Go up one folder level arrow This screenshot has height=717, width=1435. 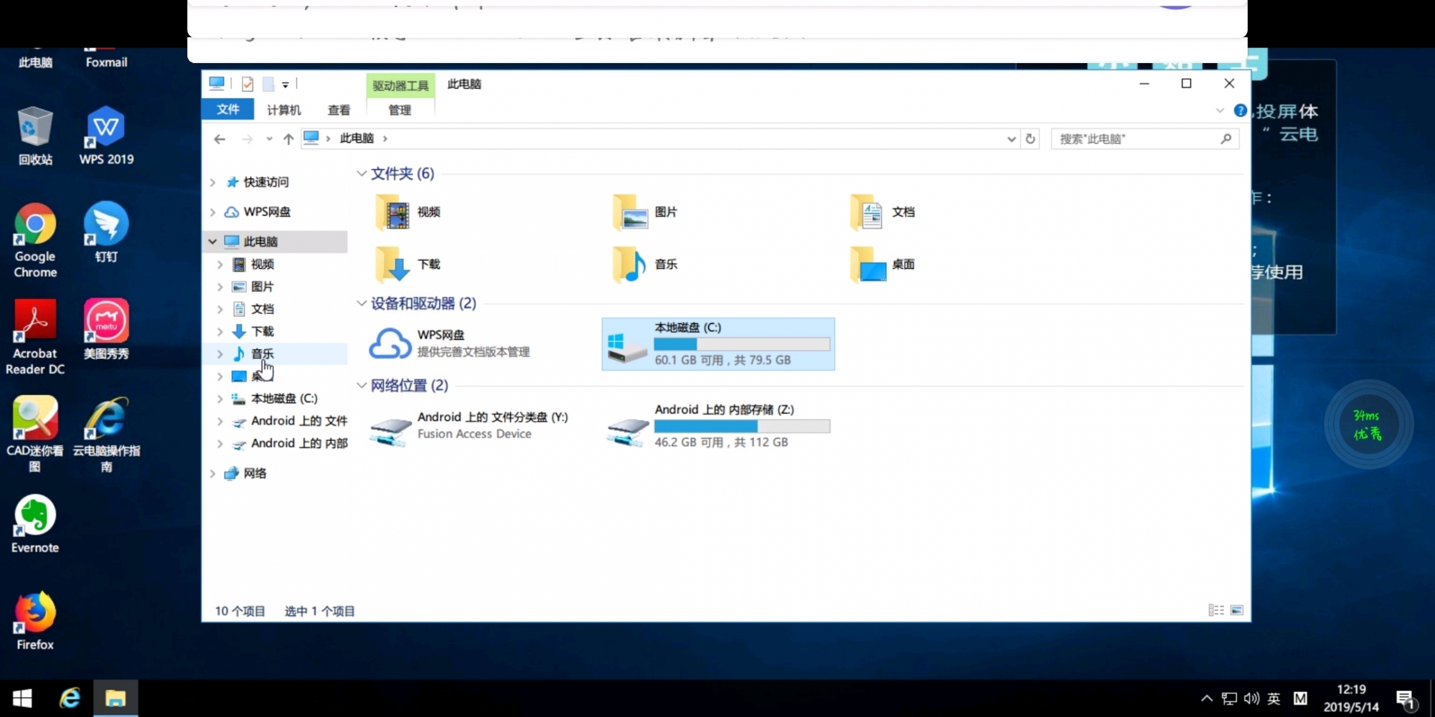288,139
